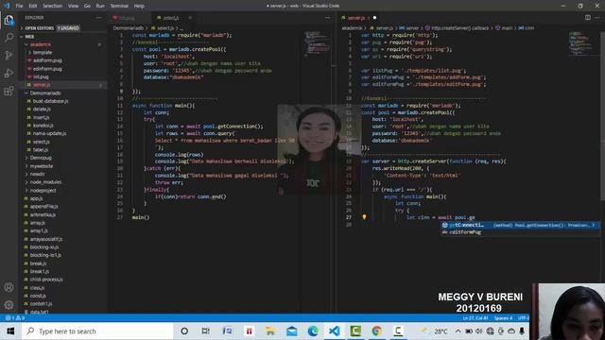The height and width of the screenshot is (340, 605).
Task: Open the File menu
Action: 19,6
